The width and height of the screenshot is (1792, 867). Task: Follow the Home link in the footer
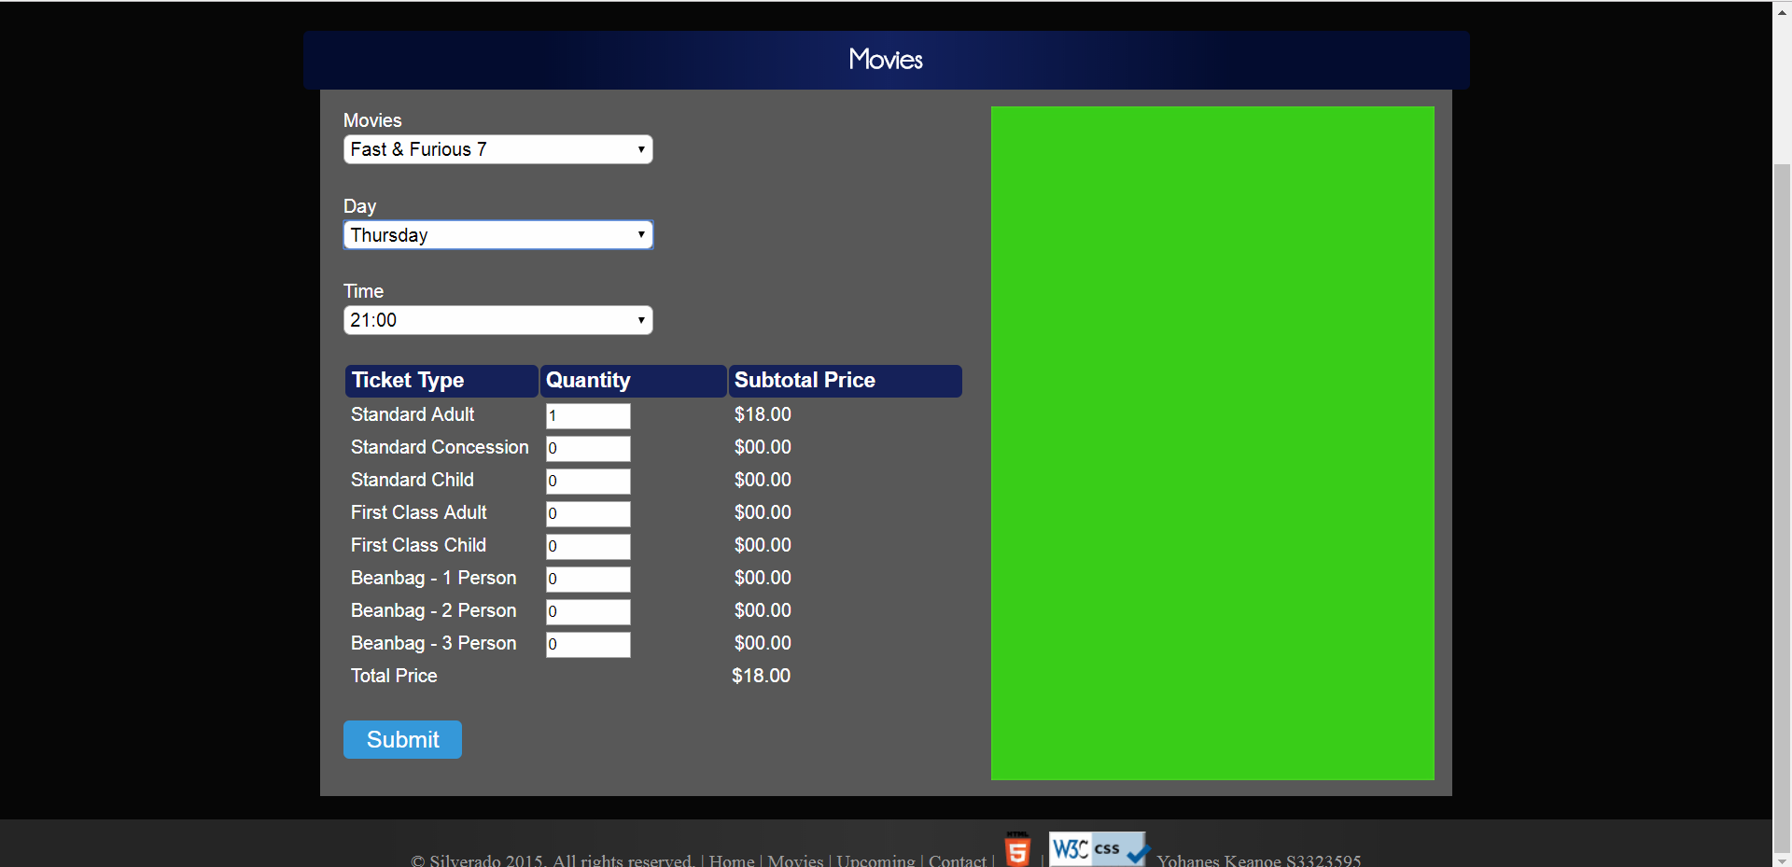point(731,860)
